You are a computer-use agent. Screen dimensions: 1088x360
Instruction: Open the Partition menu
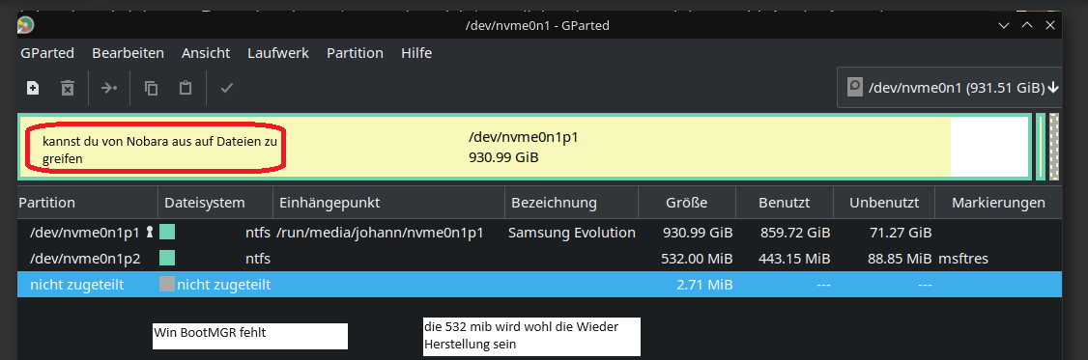pos(356,53)
